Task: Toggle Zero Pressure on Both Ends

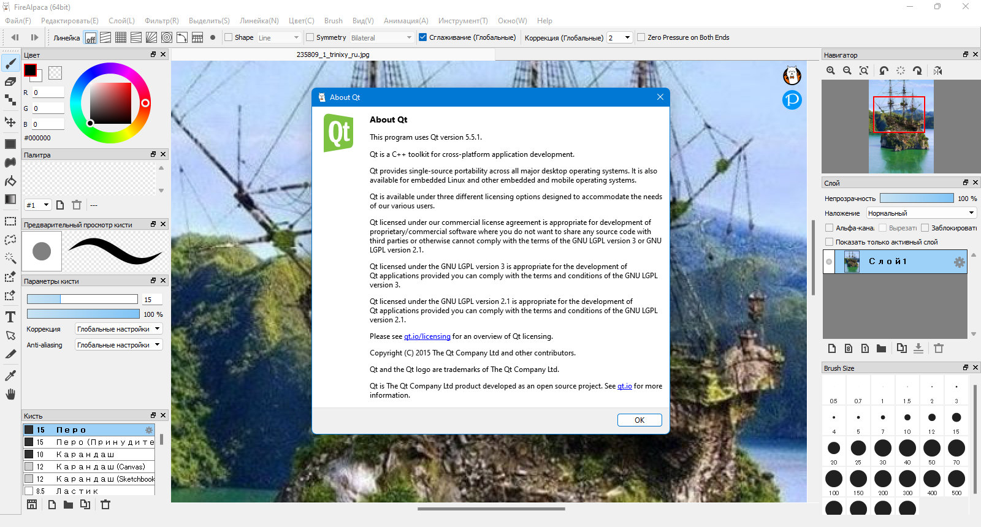Action: click(x=641, y=37)
